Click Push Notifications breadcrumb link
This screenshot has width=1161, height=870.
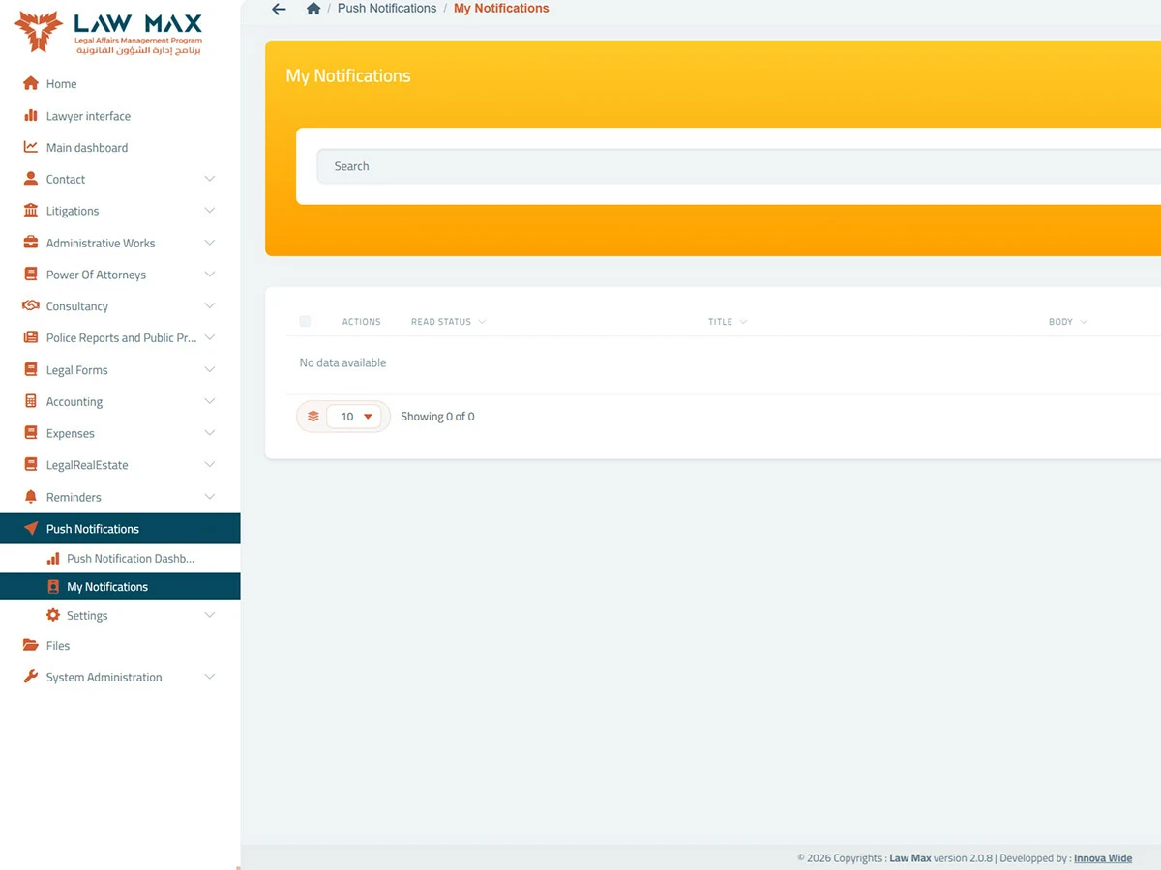pos(387,9)
